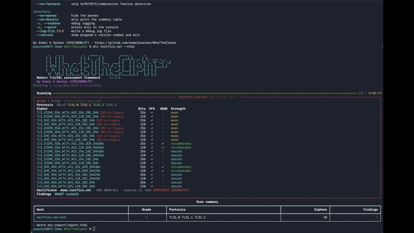Click the 'Scan summary' table title
Screen dimensions: 414x233
click(207, 202)
